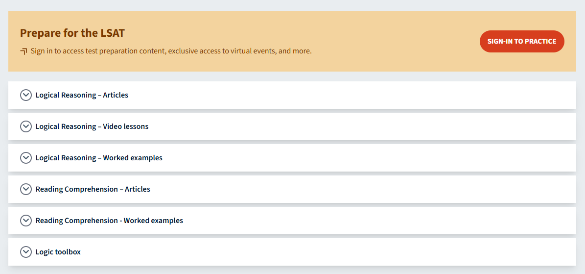Click circled arrow next to Reading Comprehension - Worked examples

pos(26,221)
